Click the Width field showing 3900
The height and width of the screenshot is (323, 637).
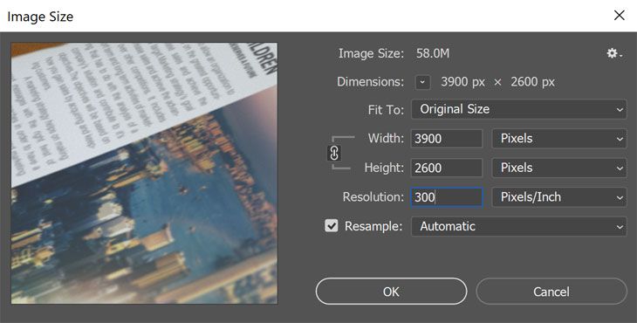(447, 139)
